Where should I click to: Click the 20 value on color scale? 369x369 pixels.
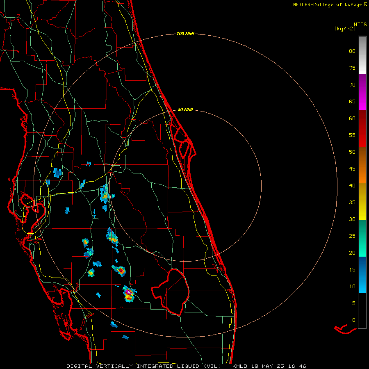(352, 253)
